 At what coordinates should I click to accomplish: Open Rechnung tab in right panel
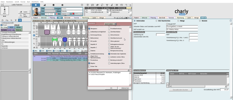coord(180,18)
